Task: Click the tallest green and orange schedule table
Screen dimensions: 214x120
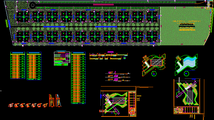Action: point(78,78)
